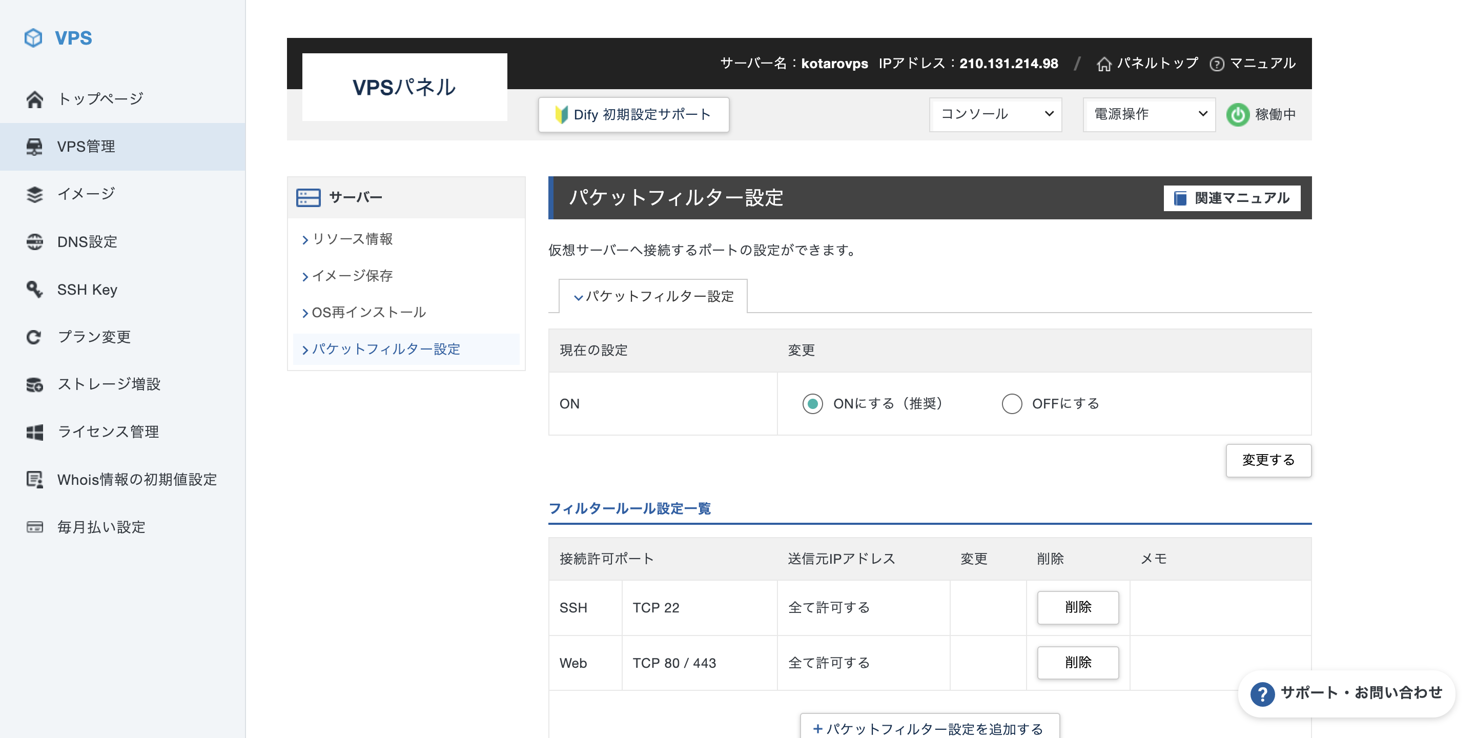
Task: Click 全て許可する in the SSH row
Action: pyautogui.click(x=829, y=608)
